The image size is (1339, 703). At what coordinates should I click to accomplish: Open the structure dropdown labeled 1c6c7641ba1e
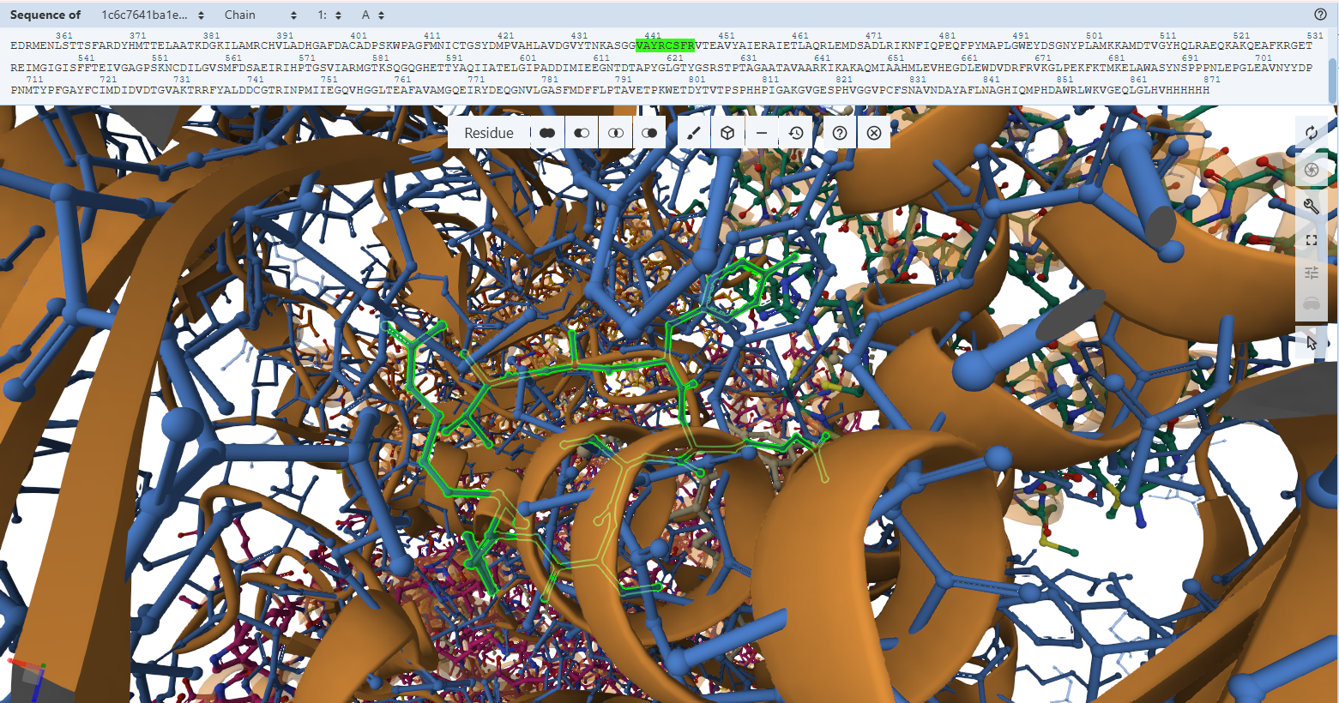point(153,15)
